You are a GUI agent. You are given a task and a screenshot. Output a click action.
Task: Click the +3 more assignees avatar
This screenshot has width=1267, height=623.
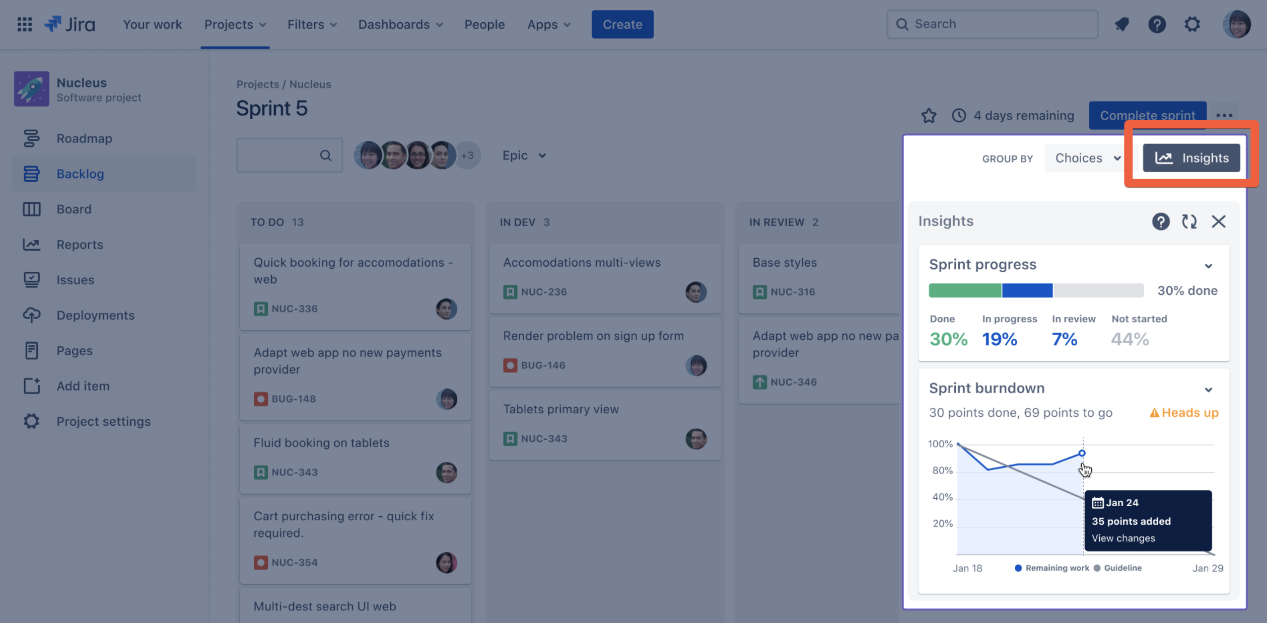coord(467,155)
